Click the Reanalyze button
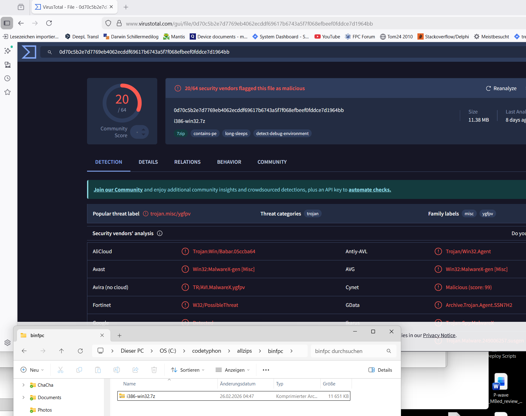Screen dimensions: 526x416 point(501,88)
